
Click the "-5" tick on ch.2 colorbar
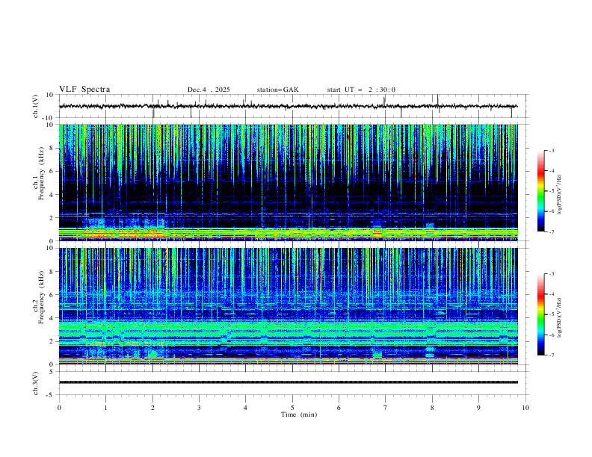552,314
